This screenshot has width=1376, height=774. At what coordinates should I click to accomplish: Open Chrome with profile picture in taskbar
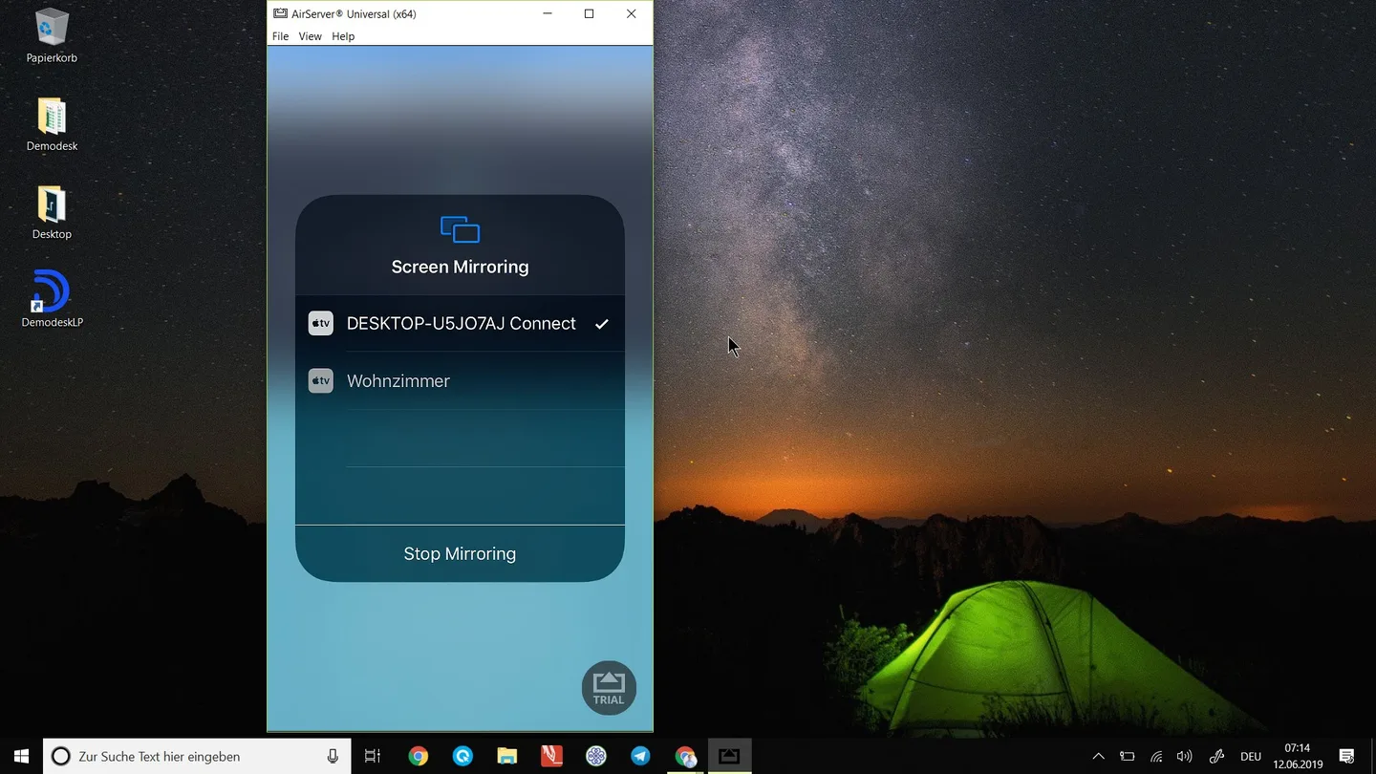[685, 756]
